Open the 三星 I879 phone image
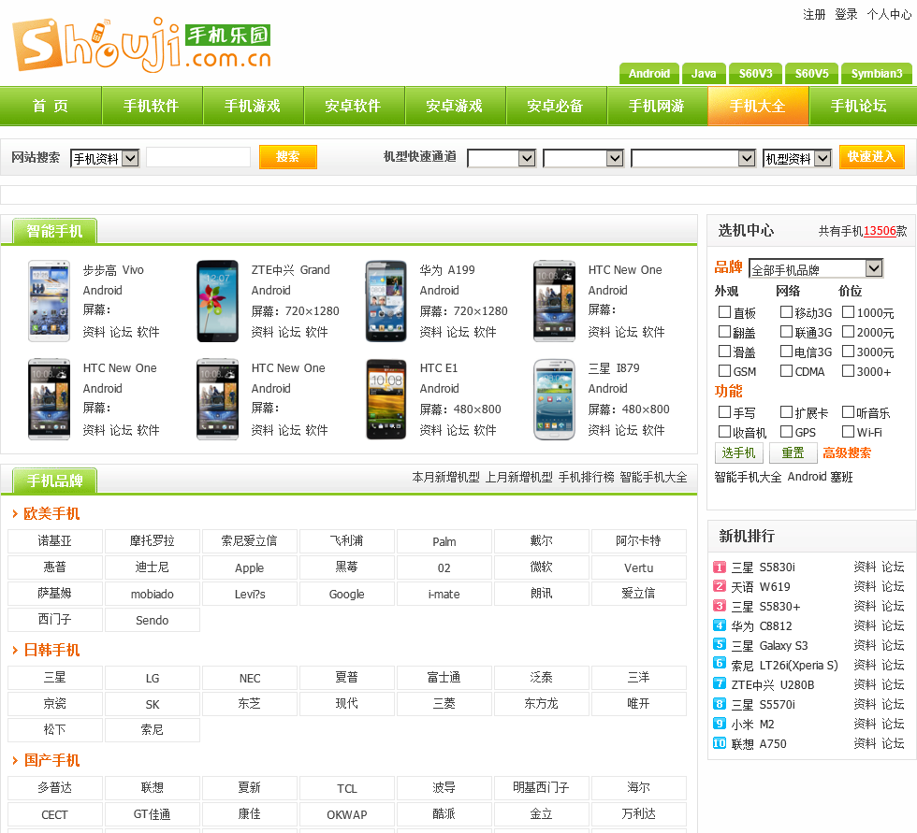The width and height of the screenshot is (917, 833). pos(554,399)
